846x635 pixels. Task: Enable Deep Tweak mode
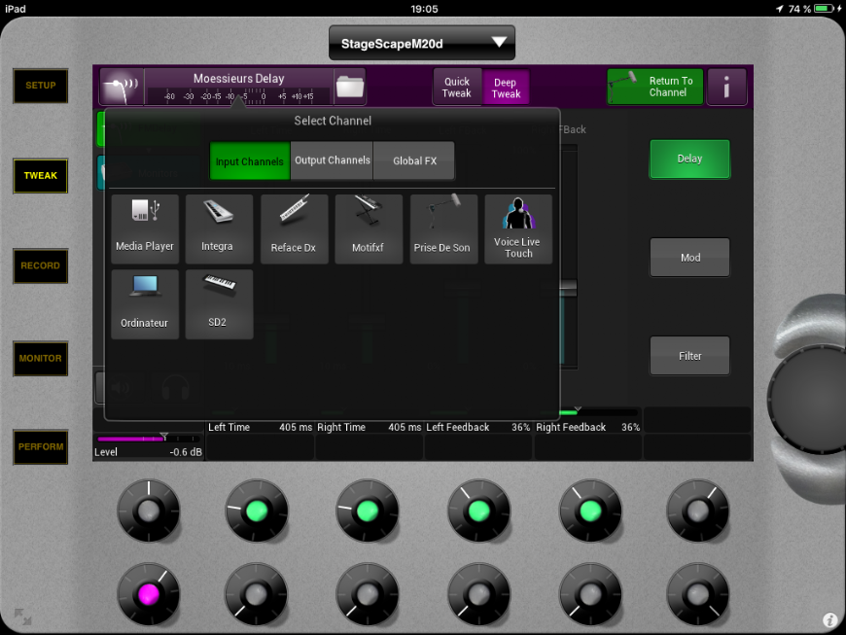(506, 88)
